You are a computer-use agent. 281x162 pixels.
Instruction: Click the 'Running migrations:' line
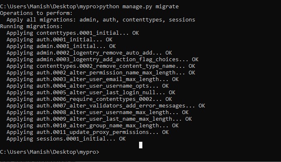tap(31, 26)
